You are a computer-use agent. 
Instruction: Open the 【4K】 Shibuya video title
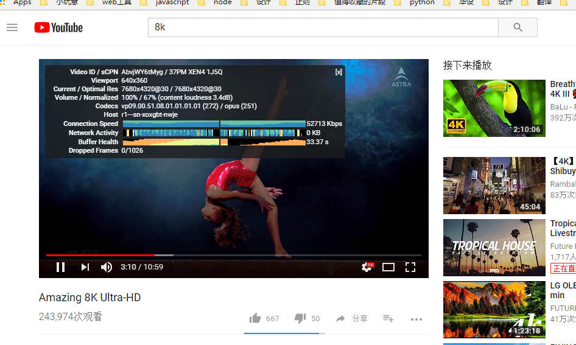point(563,166)
